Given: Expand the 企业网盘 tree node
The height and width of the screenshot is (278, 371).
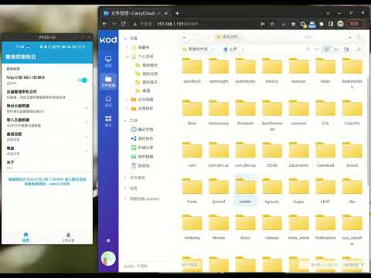Looking at the screenshot, I should coord(127,100).
